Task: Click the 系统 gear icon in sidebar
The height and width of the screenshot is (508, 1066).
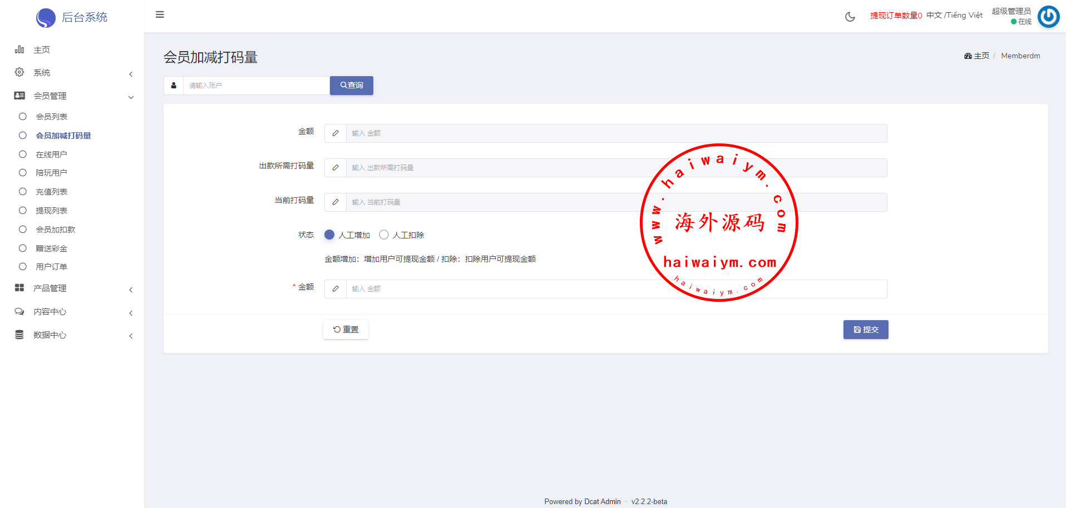Action: (x=19, y=72)
